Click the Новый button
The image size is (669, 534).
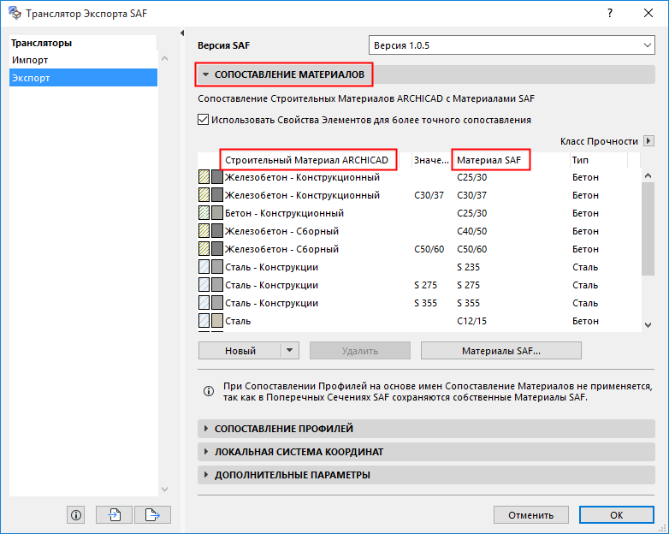tap(240, 351)
